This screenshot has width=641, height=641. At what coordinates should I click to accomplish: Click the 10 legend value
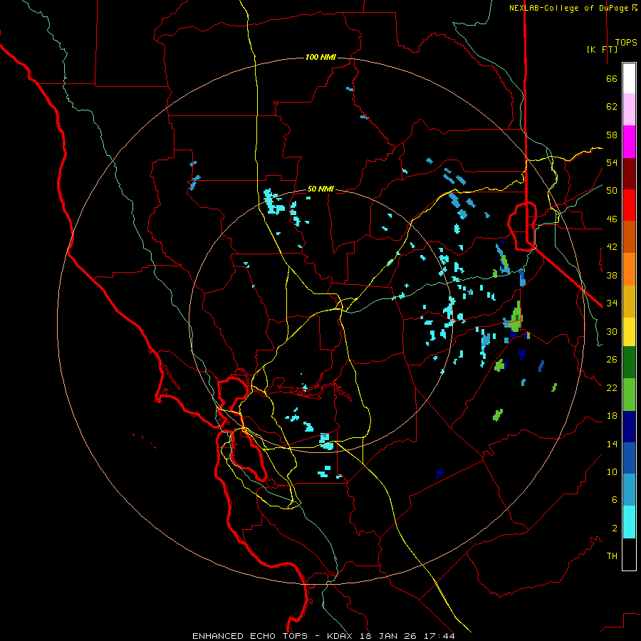point(612,471)
